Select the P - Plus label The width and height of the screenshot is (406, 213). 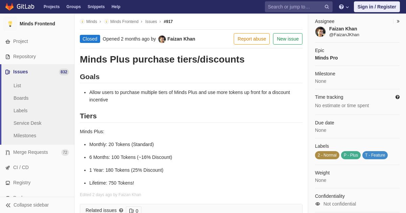tap(351, 155)
